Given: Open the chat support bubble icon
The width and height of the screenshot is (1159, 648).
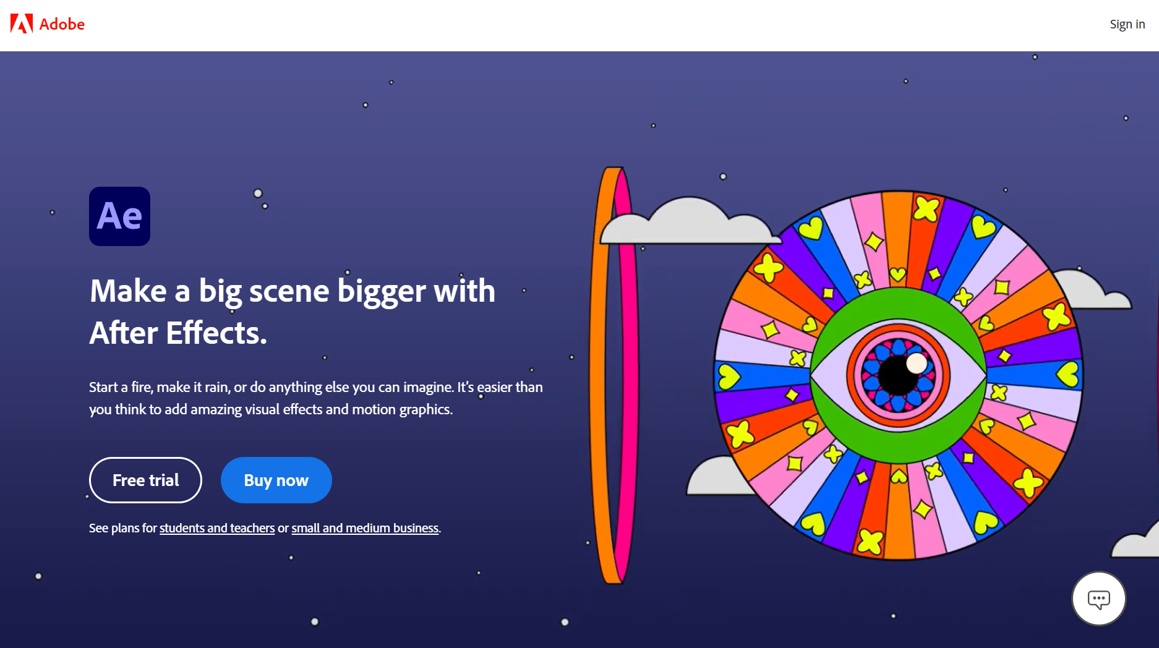Looking at the screenshot, I should [1099, 599].
